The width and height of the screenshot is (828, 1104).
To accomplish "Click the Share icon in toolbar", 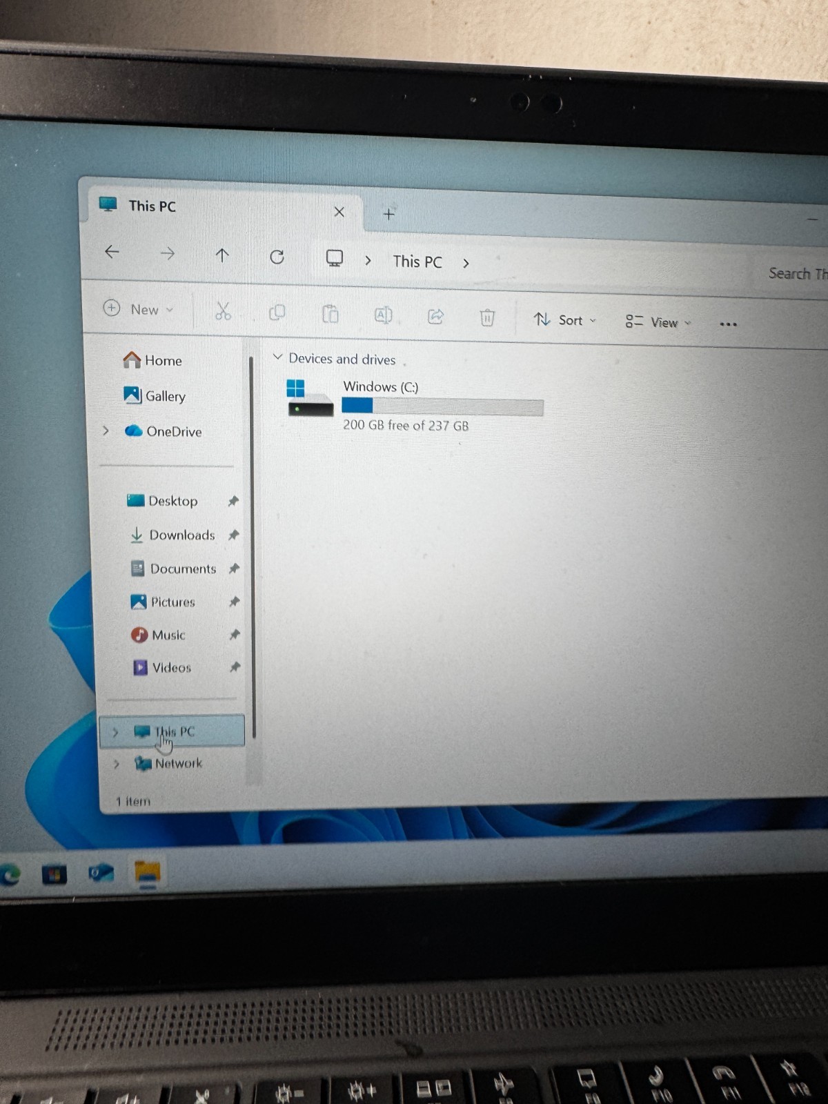I will (435, 317).
